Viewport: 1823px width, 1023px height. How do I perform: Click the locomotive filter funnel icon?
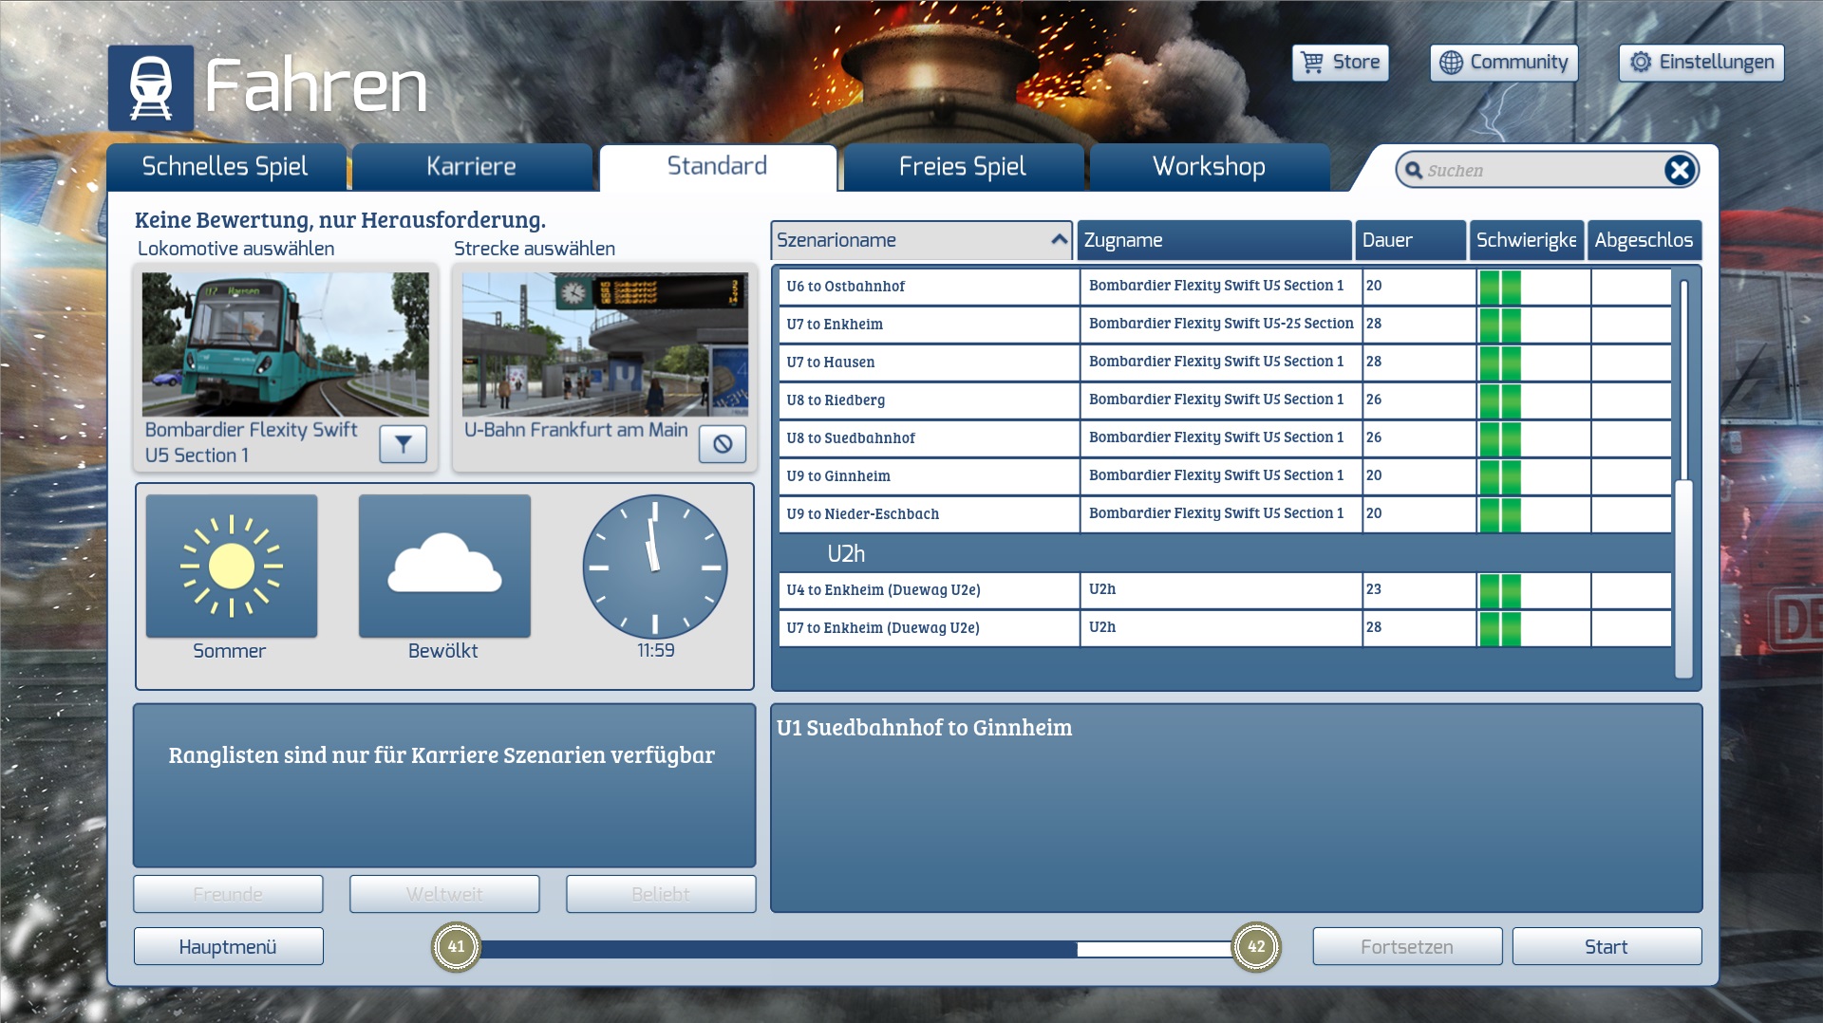tap(403, 444)
